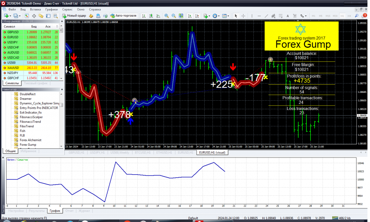Image resolution: width=370 pixels, height=222 pixels.
Task: Tile chart windows with the grid icon
Action: pyautogui.click(x=181, y=16)
